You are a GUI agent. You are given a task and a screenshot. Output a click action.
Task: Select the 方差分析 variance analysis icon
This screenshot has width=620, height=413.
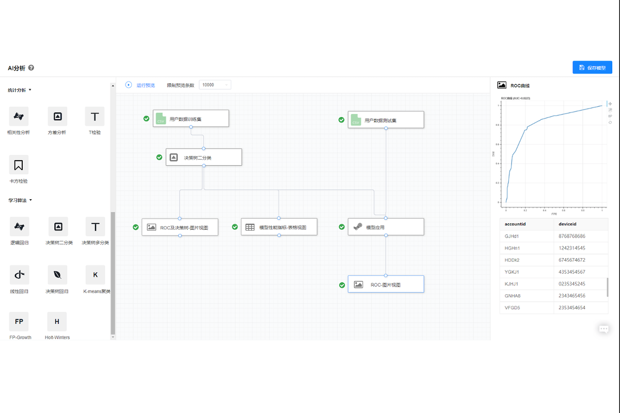(57, 117)
